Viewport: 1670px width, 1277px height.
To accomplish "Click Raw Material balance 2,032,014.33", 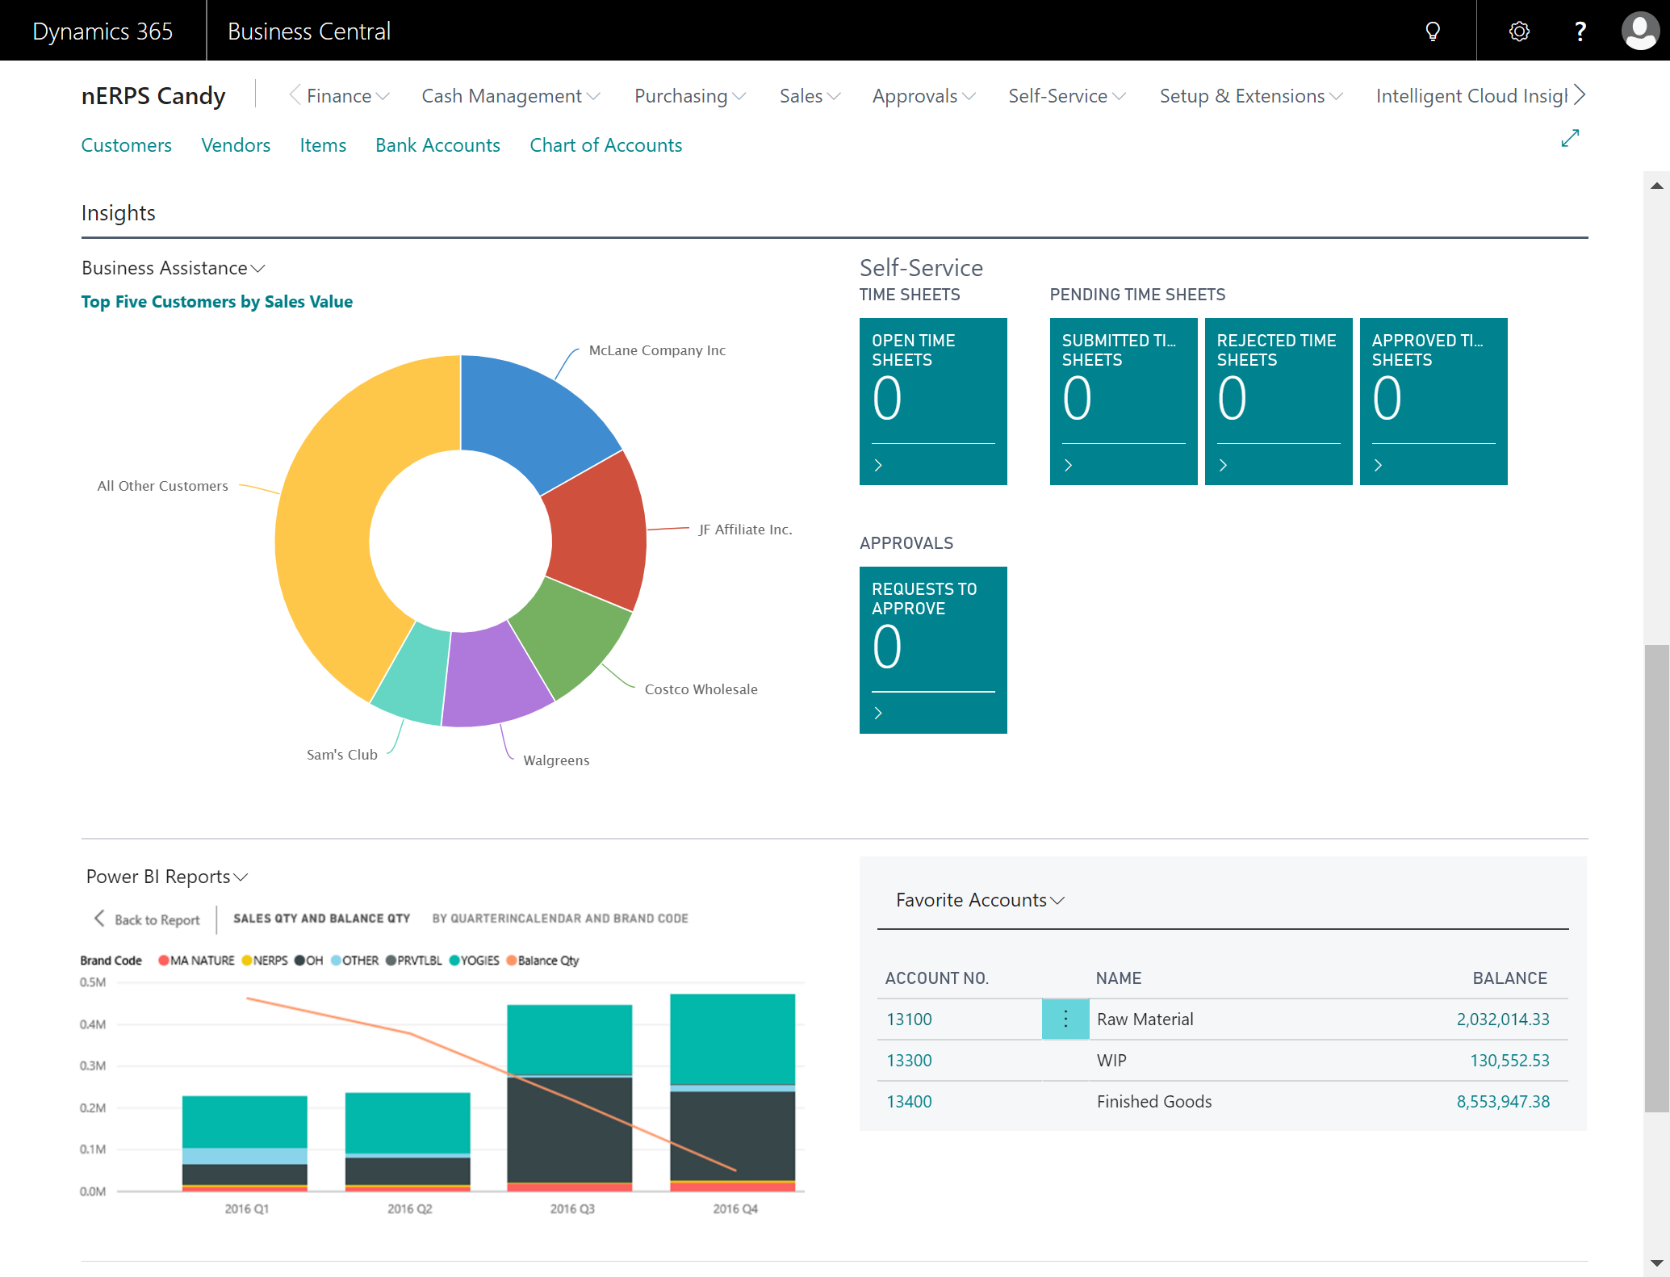I will click(1503, 1020).
